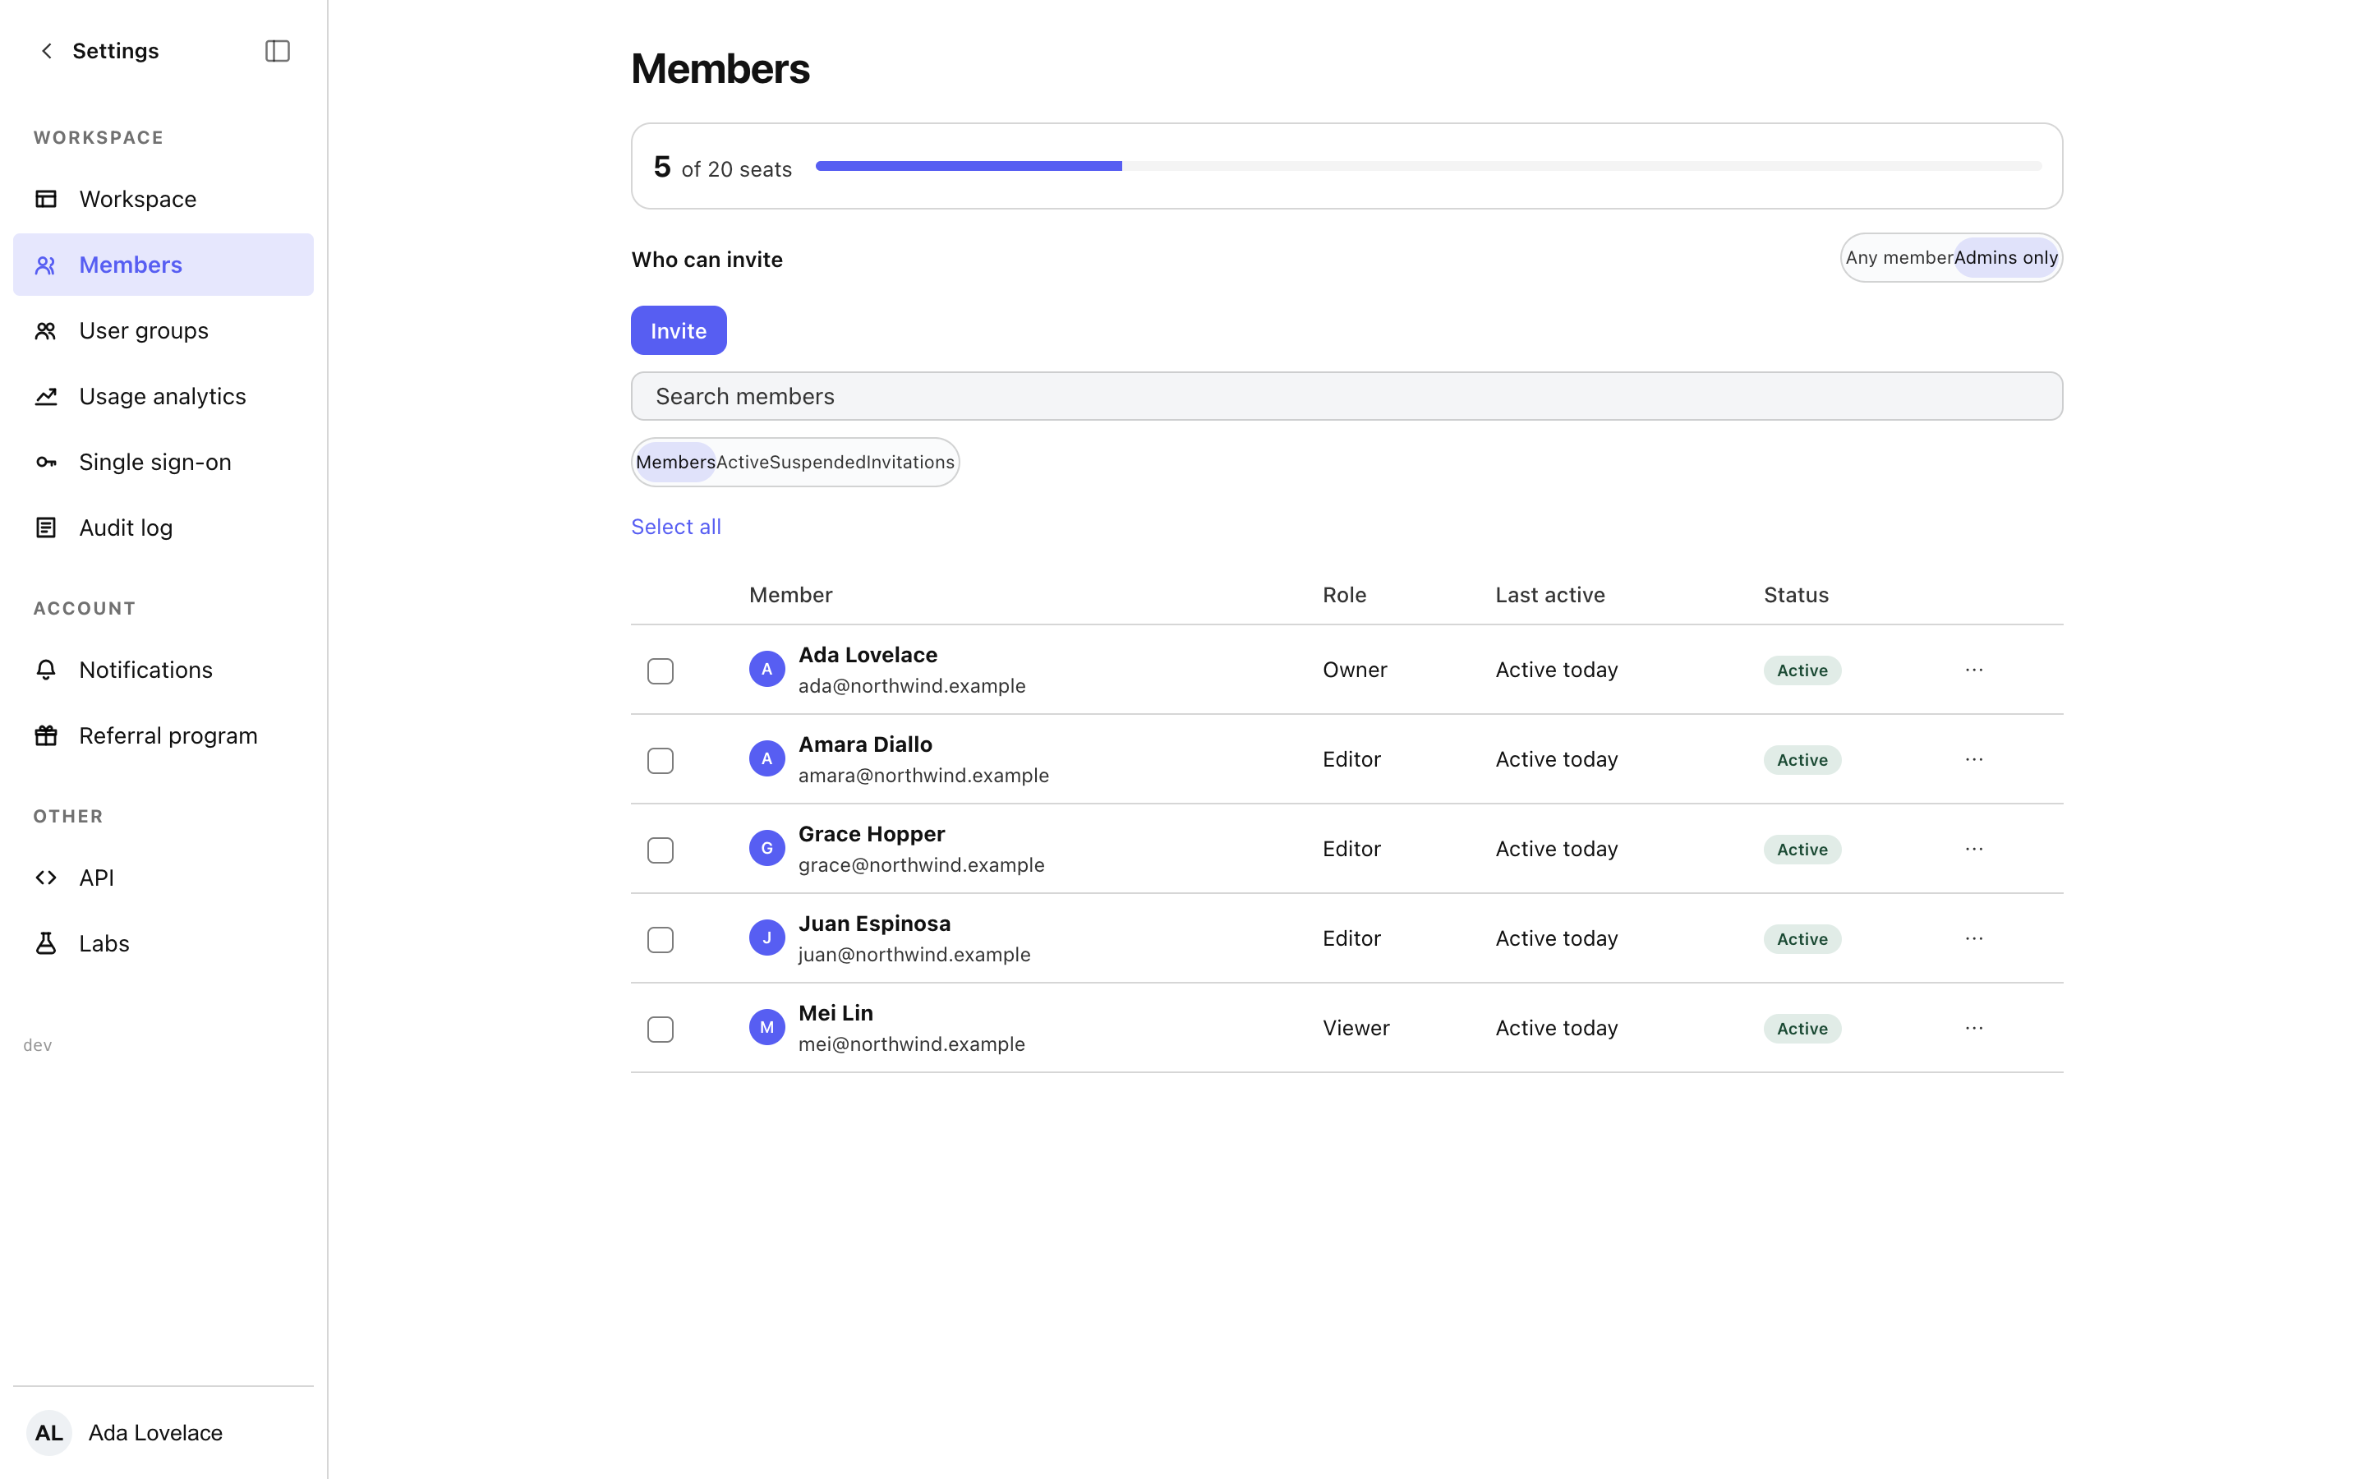Click Mei Lin's M avatar
2366x1479 pixels.
coord(766,1027)
